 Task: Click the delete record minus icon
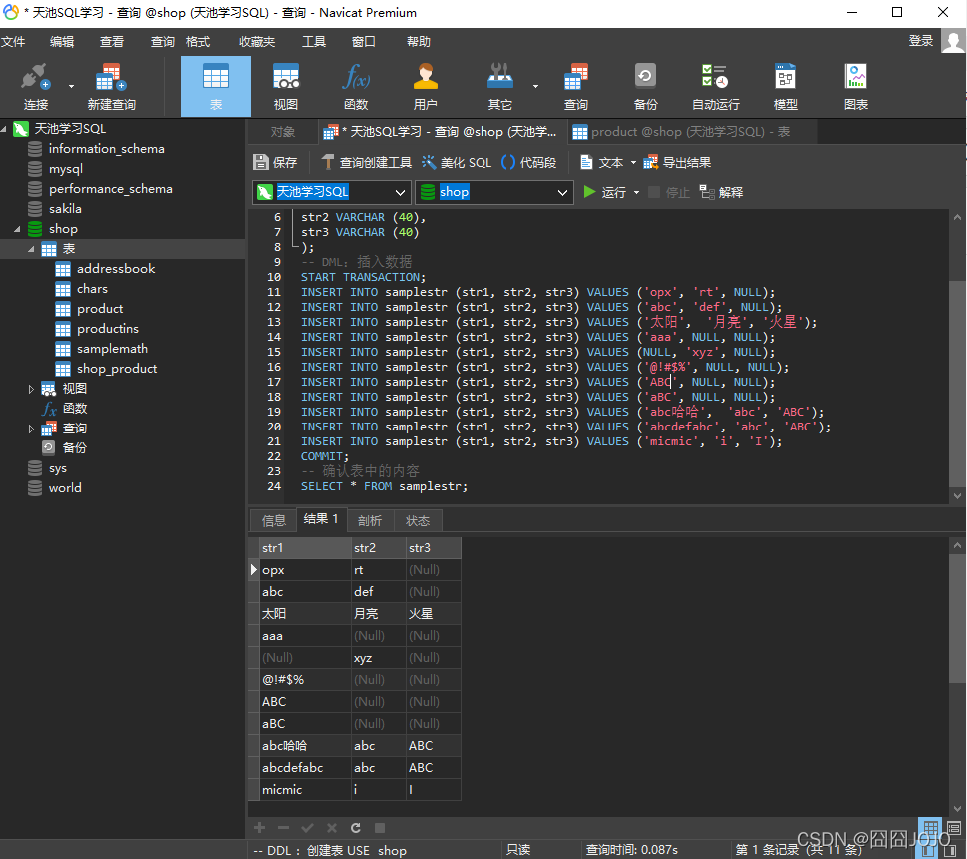click(283, 828)
